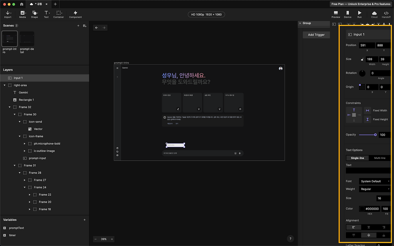Open the Weight dropdown

[x=375, y=189]
